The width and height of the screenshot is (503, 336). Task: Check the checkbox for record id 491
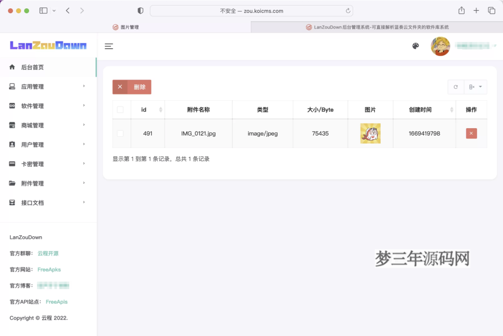[x=121, y=133]
